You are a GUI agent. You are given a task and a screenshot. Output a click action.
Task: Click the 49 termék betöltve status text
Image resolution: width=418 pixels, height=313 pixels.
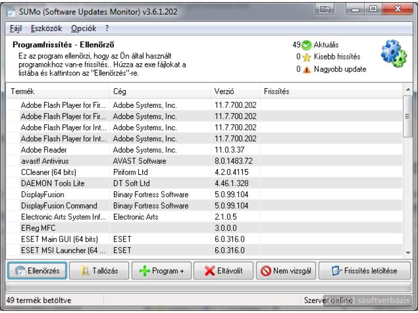tap(39, 300)
